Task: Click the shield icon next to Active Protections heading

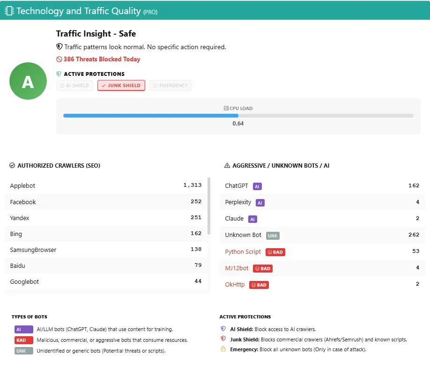Action: [59, 74]
